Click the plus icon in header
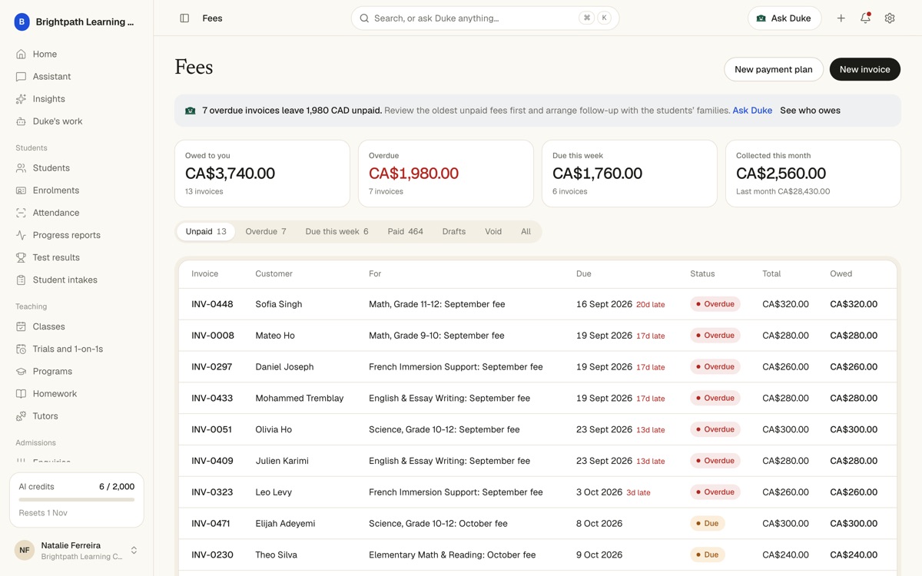Image resolution: width=922 pixels, height=576 pixels. tap(841, 18)
